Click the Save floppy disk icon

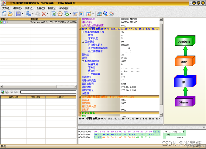[x=18, y=14]
